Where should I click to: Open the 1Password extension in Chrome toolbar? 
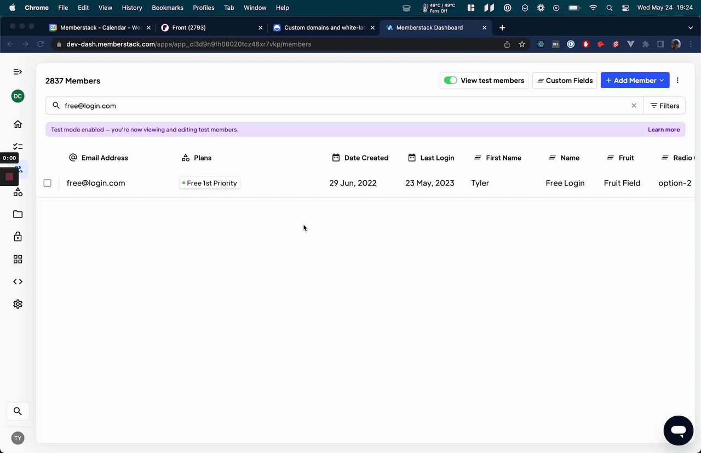click(x=571, y=44)
